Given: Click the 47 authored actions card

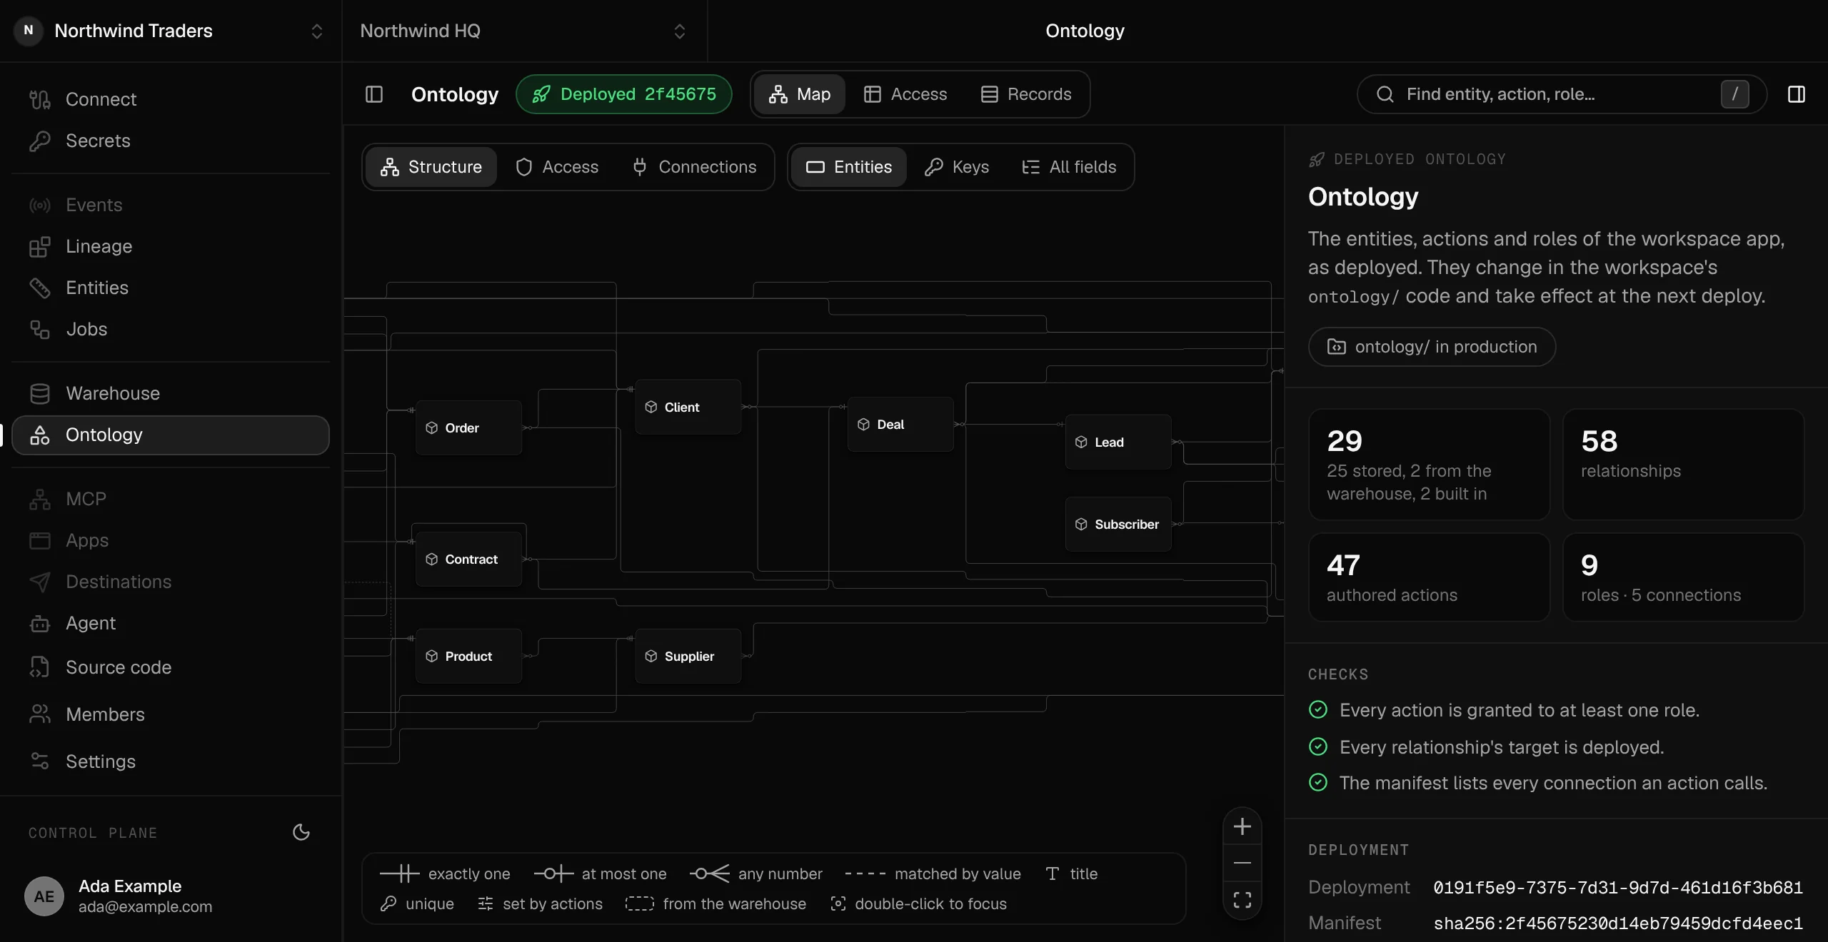Looking at the screenshot, I should (1430, 577).
